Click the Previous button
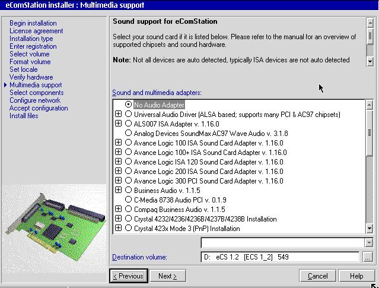The width and height of the screenshot is (379, 288). coord(128,276)
